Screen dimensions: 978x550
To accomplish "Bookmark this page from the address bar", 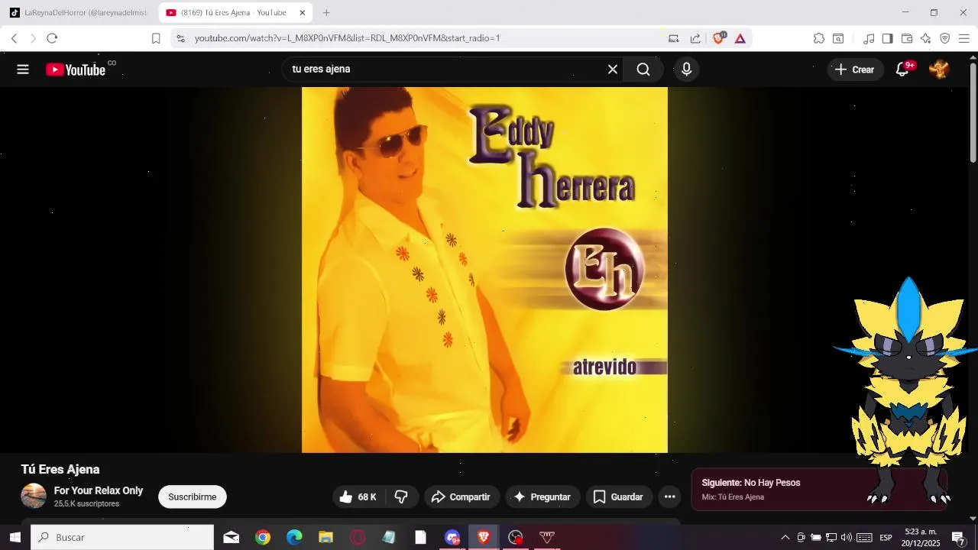I will [x=156, y=38].
